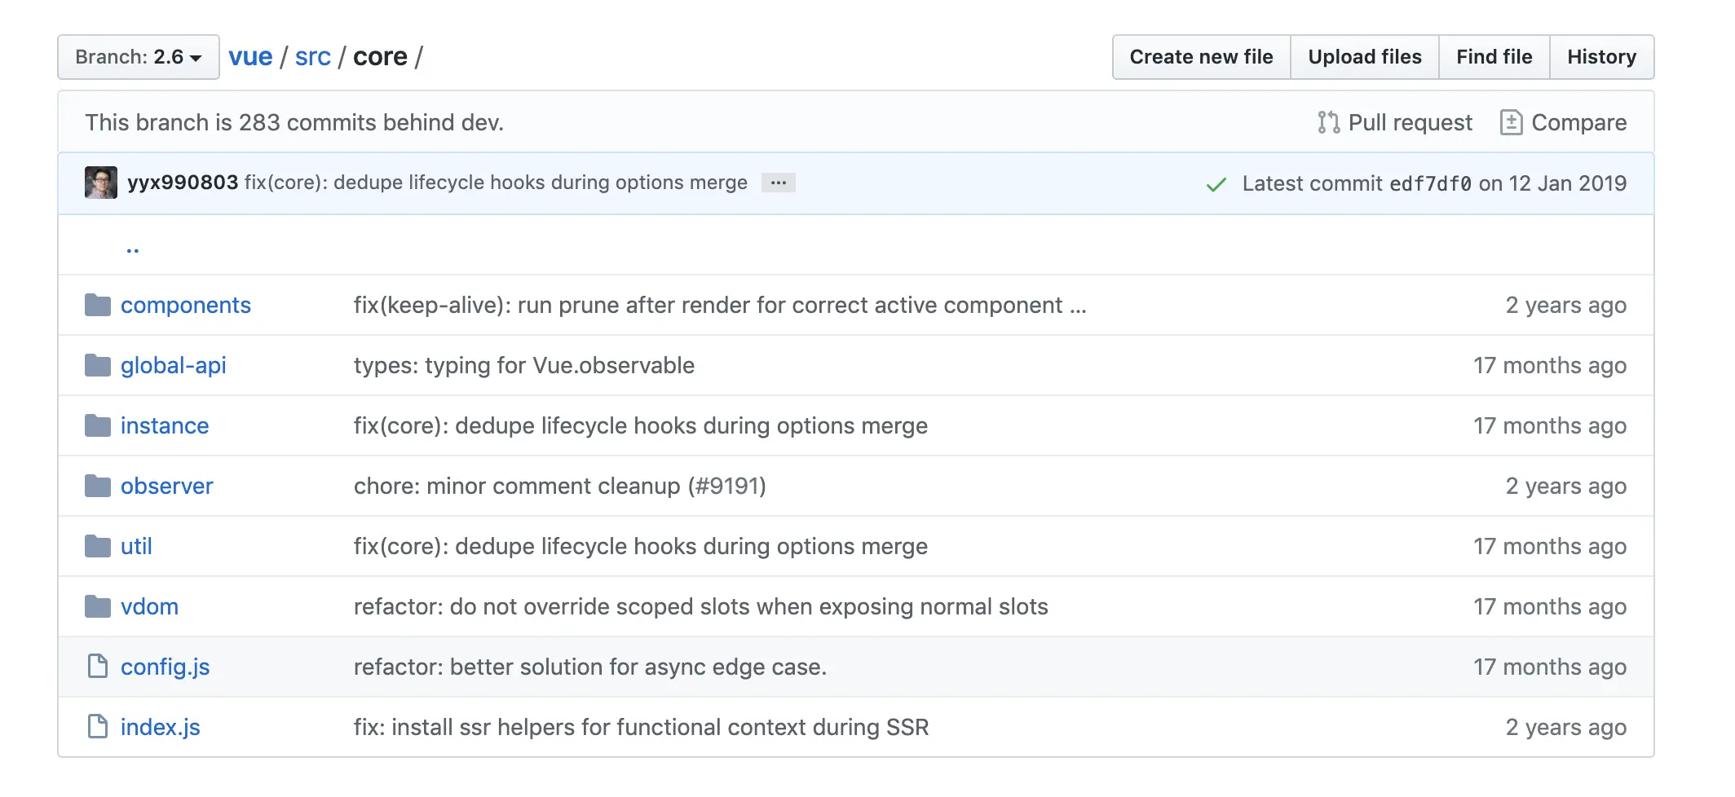Go up to the parent directory
The image size is (1735, 797).
point(133,248)
